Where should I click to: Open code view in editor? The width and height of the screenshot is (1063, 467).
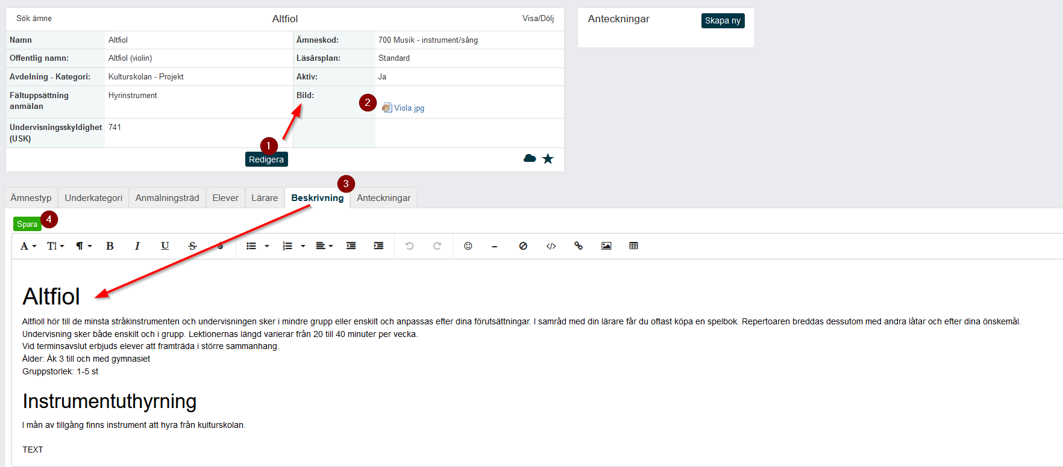551,246
